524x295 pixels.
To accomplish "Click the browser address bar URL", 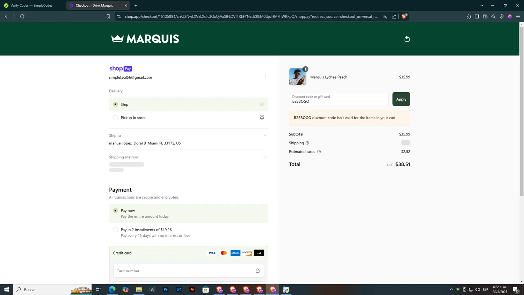I will click(x=251, y=16).
